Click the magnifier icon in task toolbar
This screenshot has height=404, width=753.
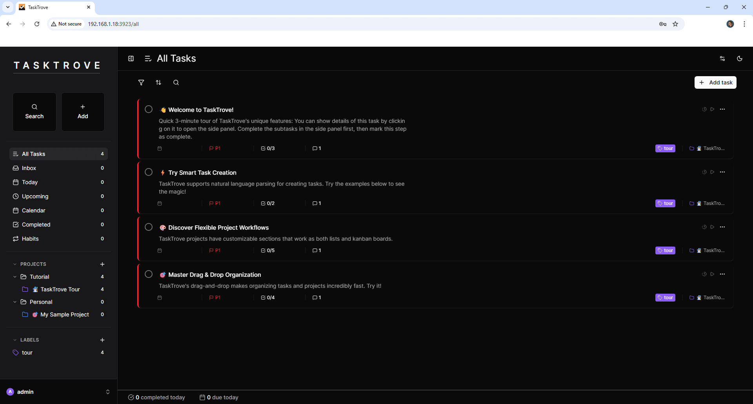pyautogui.click(x=176, y=82)
